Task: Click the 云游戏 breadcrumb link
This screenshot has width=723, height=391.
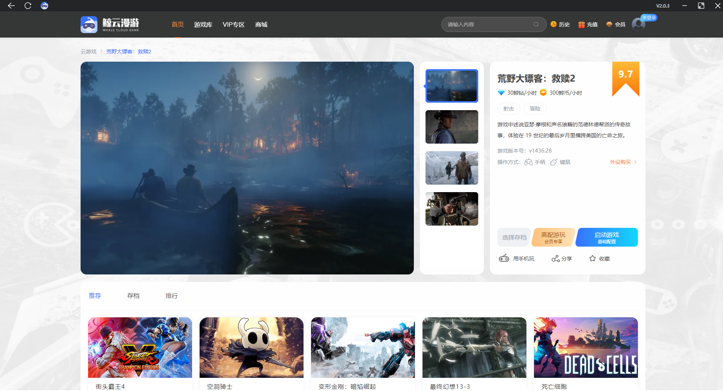Action: (x=88, y=52)
